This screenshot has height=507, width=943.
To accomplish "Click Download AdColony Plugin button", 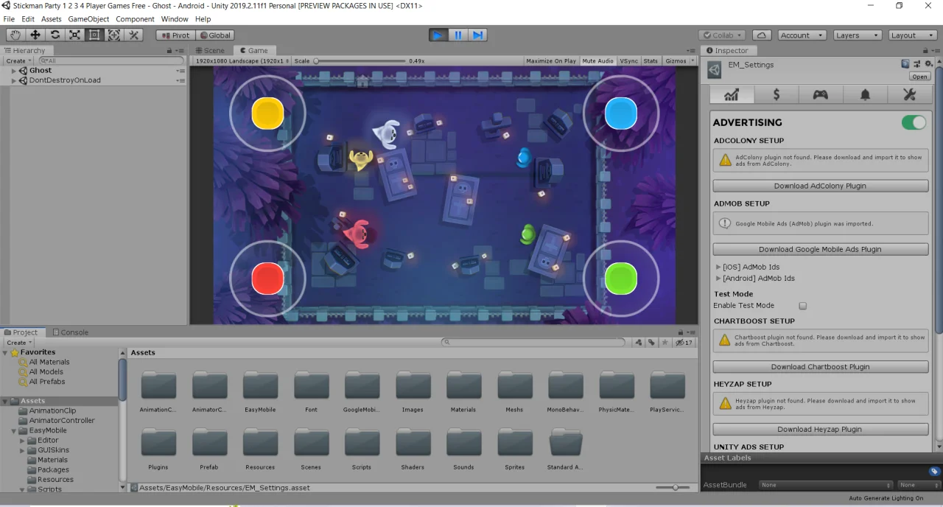I will tap(820, 186).
